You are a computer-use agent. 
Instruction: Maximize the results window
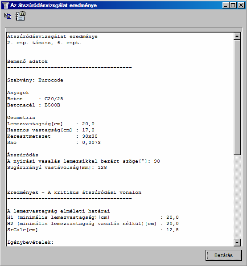pos(233,5)
